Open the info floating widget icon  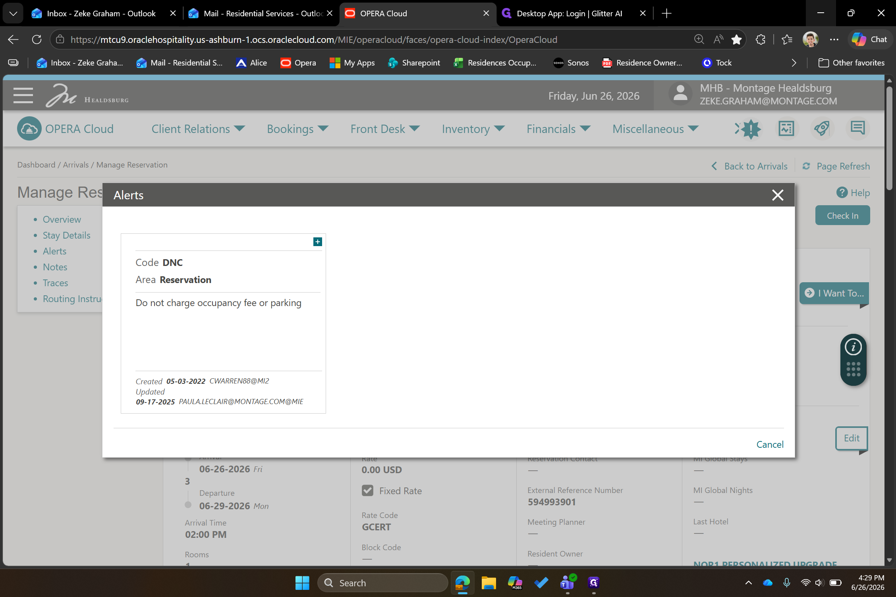(853, 347)
